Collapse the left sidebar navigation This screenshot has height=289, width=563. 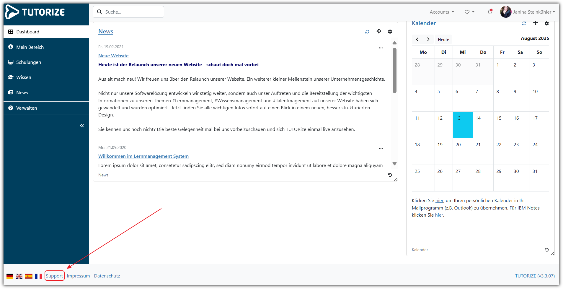[82, 126]
